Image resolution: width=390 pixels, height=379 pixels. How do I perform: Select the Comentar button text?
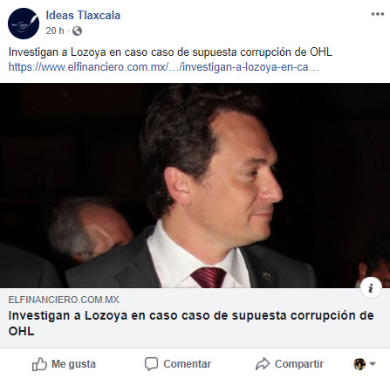click(188, 364)
